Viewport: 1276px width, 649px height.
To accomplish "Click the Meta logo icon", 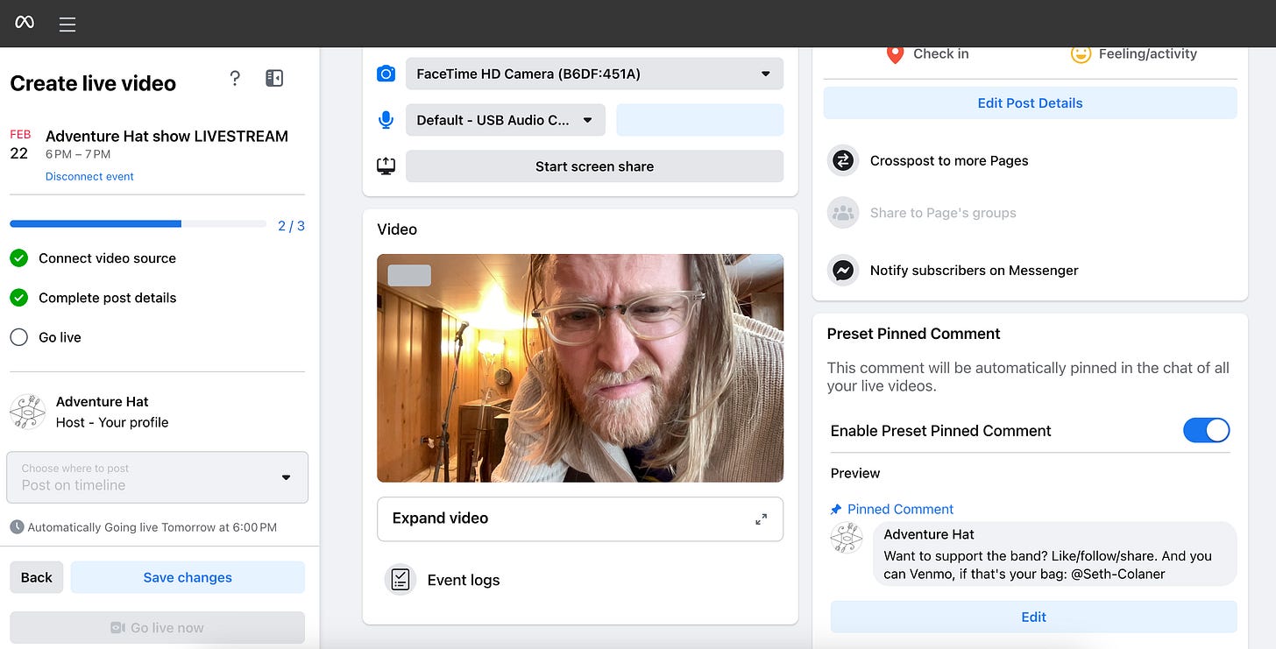I will [25, 23].
